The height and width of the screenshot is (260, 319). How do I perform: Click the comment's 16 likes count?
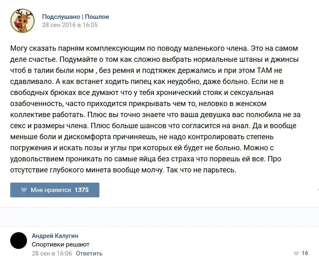coord(305,253)
